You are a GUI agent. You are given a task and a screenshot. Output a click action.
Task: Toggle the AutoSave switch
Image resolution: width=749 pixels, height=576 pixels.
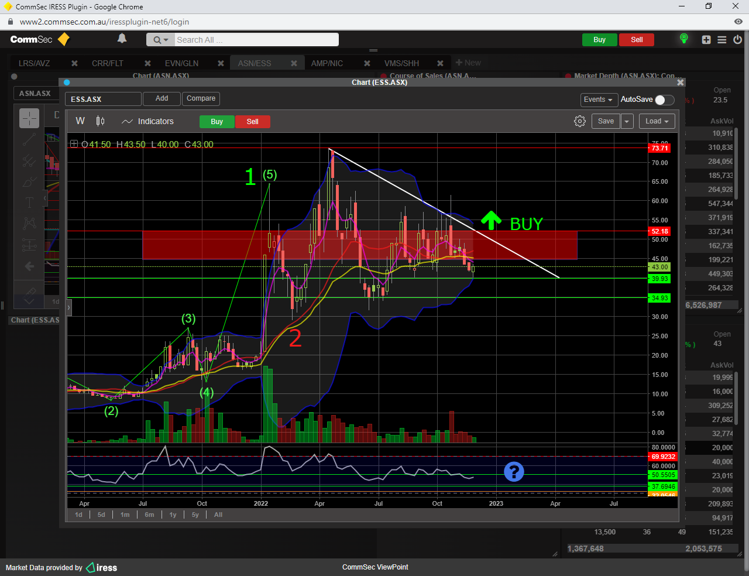point(664,100)
